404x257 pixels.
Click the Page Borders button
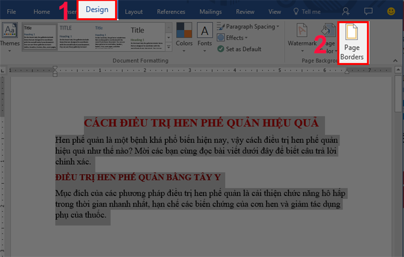(x=352, y=42)
